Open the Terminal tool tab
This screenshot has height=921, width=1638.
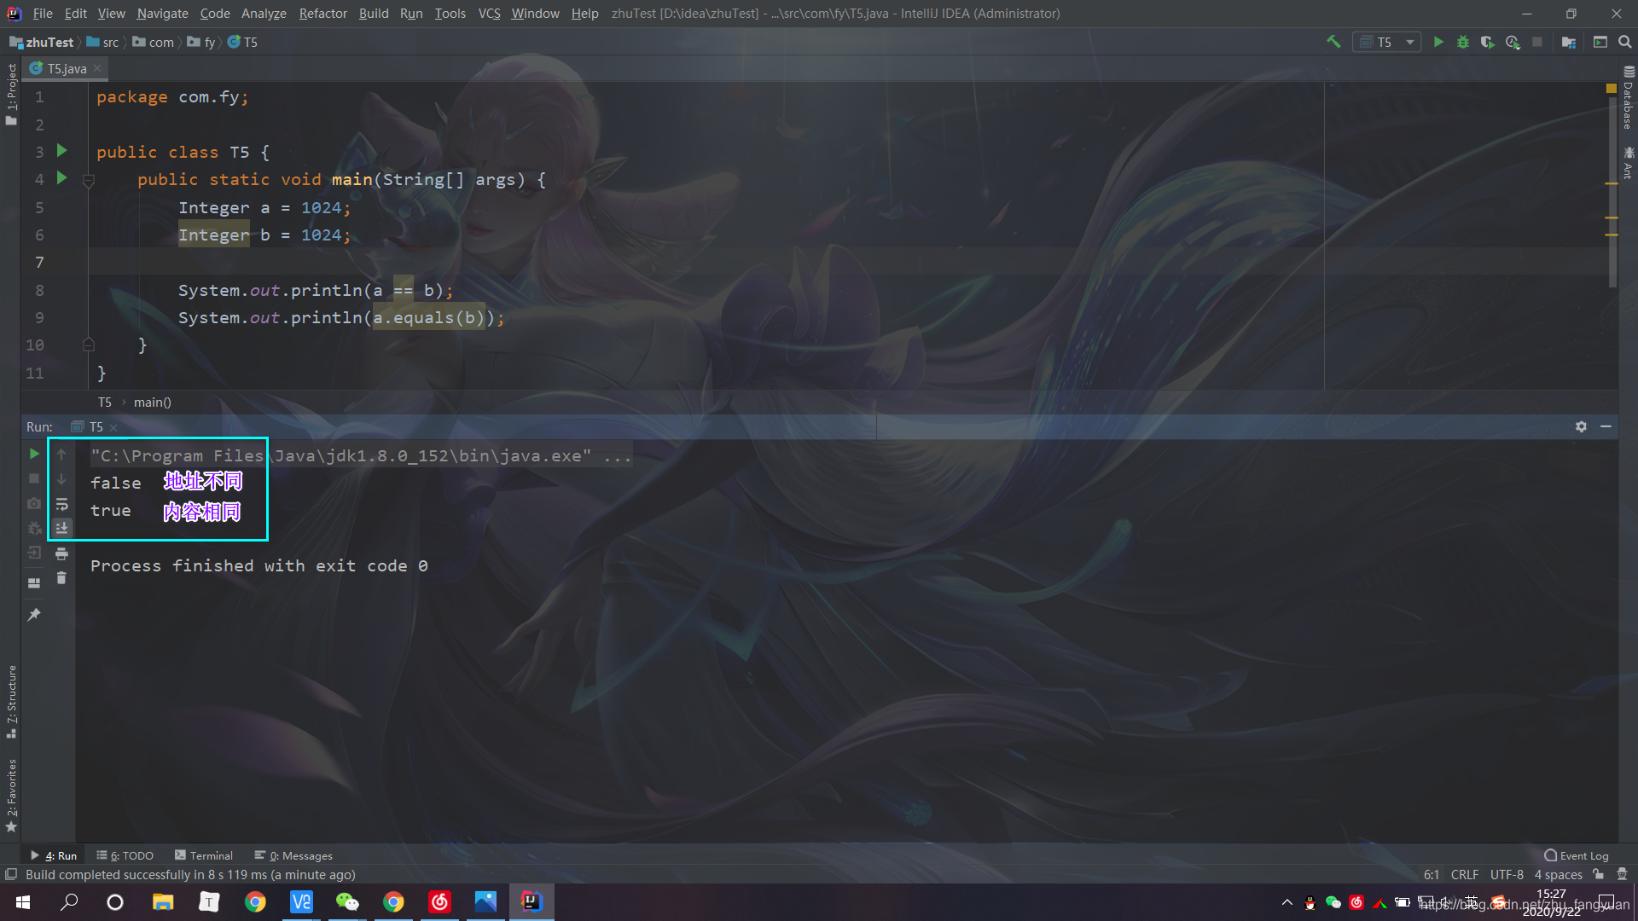[204, 855]
